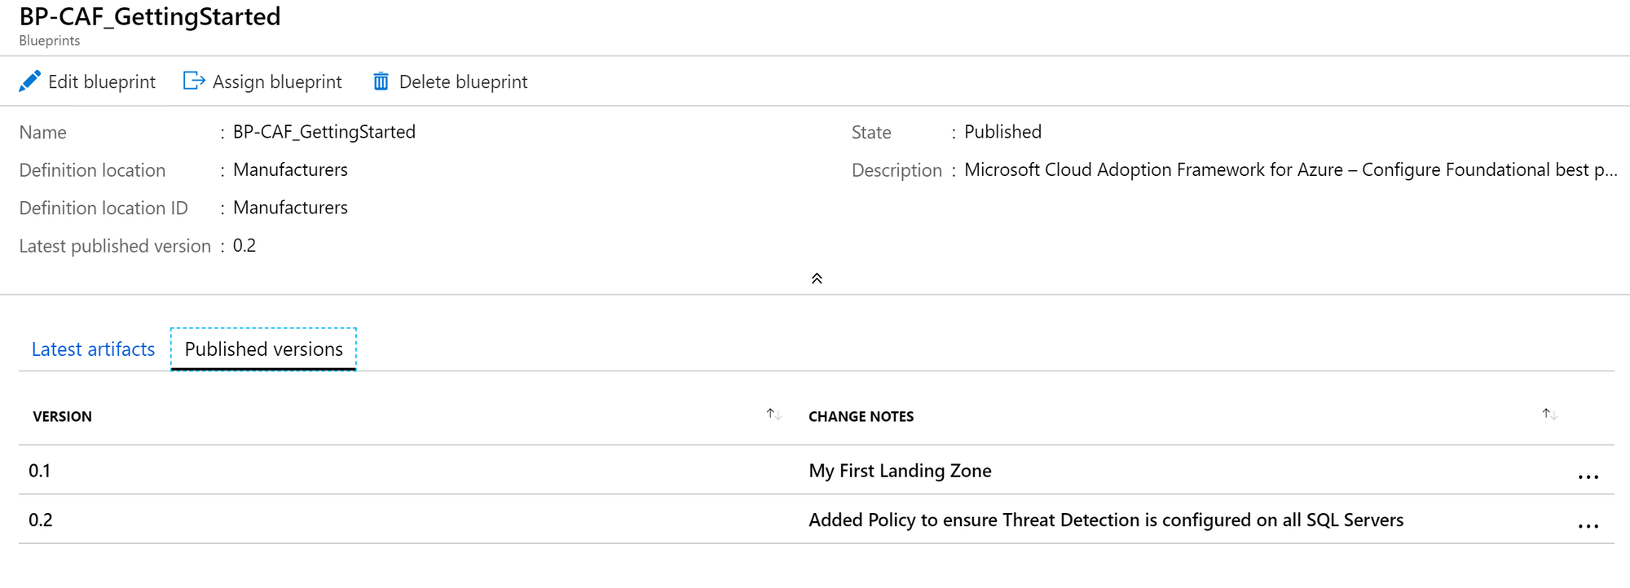Image resolution: width=1630 pixels, height=588 pixels.
Task: Open more options for version 0.1
Action: point(1588,477)
